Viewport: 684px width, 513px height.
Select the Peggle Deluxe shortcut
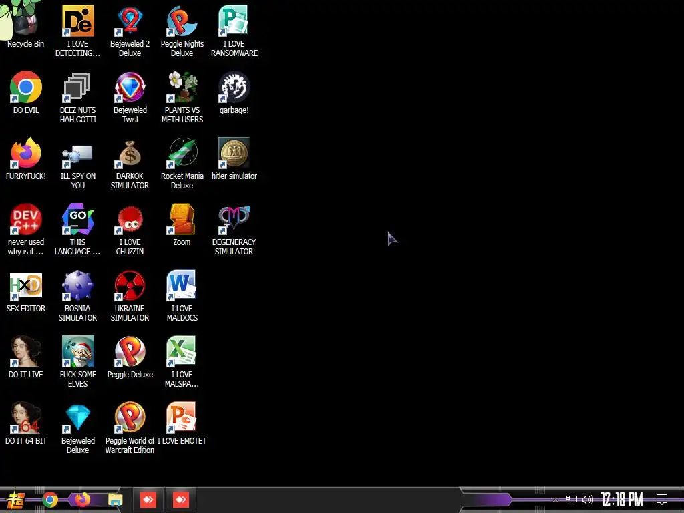click(x=130, y=351)
